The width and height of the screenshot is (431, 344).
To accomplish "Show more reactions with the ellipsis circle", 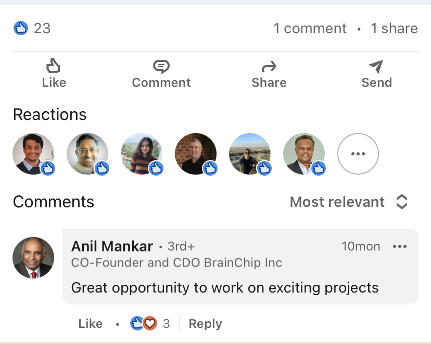I will point(358,154).
